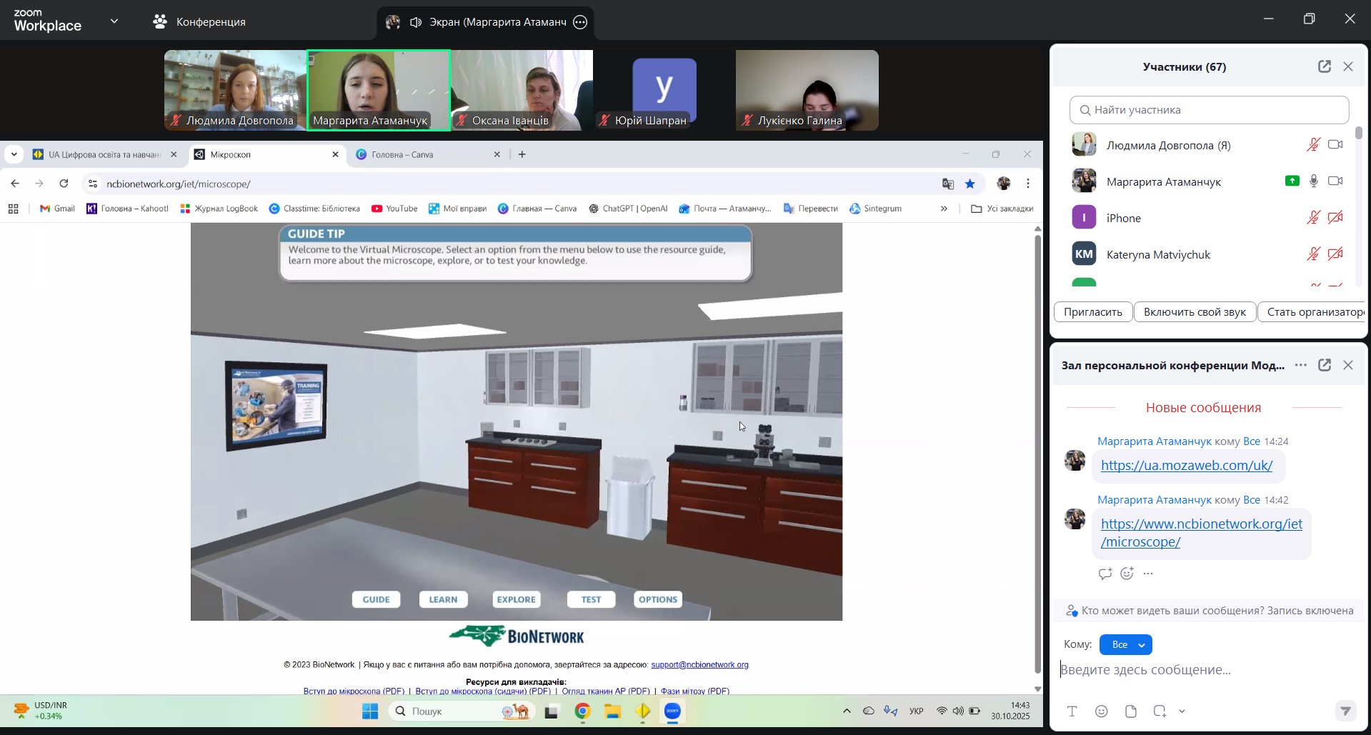Open the emoji picker in chat
Screen dimensions: 1371x735
point(1102,711)
